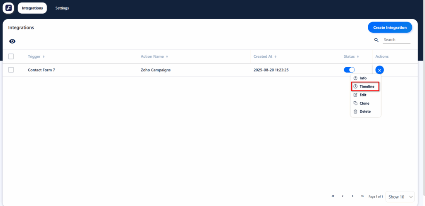Close the actions menu with X button

pos(379,70)
